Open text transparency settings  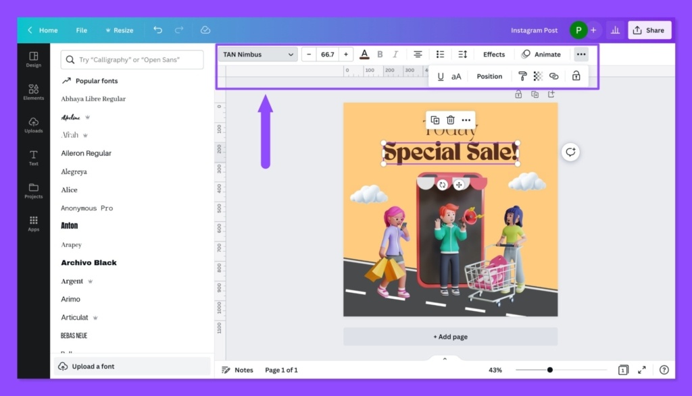click(537, 76)
